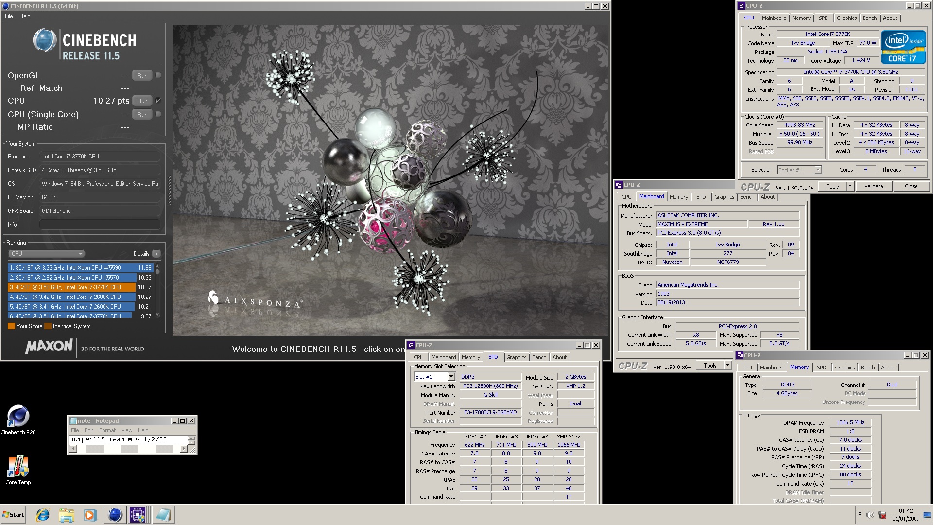933x525 pixels.
Task: Open Notepad's Format menu
Action: point(107,430)
